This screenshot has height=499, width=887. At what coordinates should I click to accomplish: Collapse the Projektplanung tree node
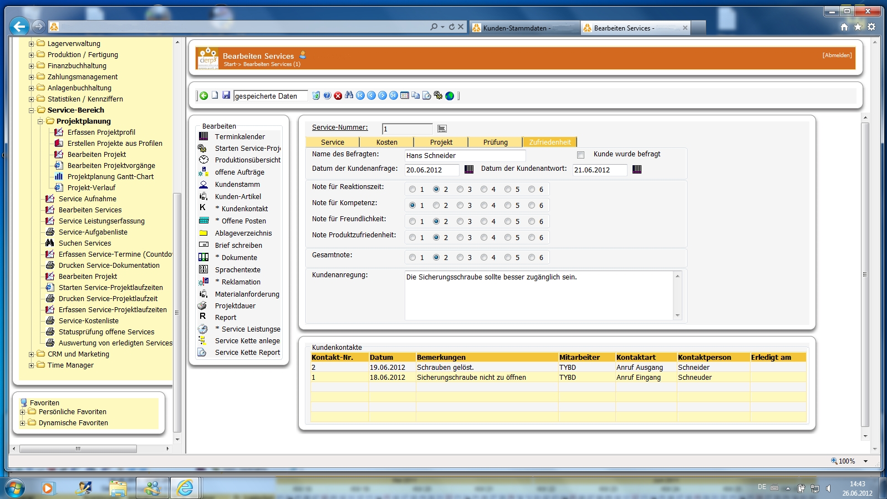(x=40, y=121)
